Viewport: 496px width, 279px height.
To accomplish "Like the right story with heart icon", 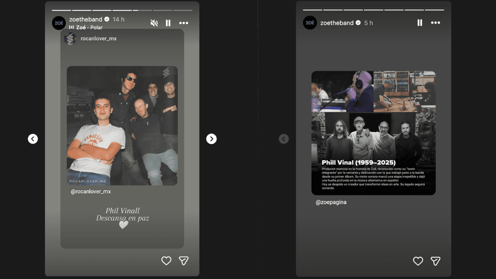I will click(x=418, y=261).
